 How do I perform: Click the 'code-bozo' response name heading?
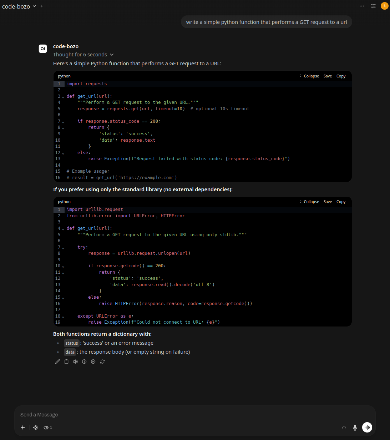pos(66,46)
